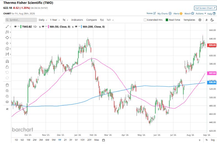
Task: Select the 6M time range tab
Action: [x=47, y=140]
